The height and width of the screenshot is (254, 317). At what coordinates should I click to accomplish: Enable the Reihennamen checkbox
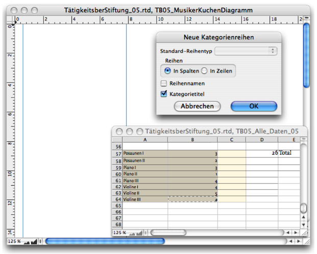click(164, 83)
